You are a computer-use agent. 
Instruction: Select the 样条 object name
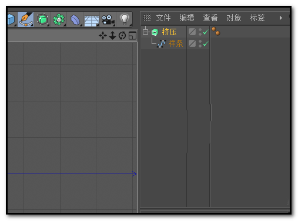coord(176,43)
